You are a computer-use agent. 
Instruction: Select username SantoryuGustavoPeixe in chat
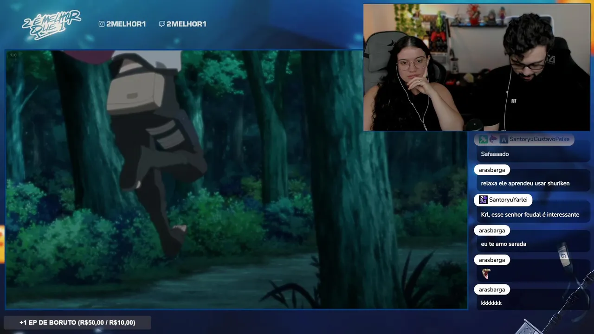(539, 139)
